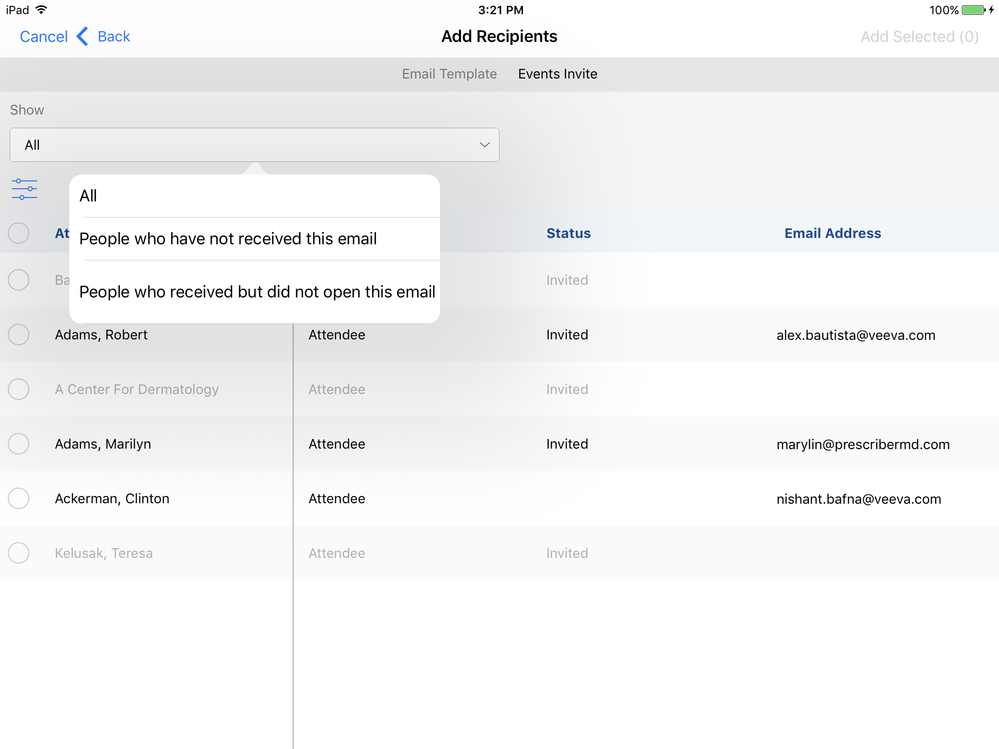Image resolution: width=999 pixels, height=749 pixels.
Task: Select Ackerman, Clinton row checkbox
Action: (x=19, y=499)
